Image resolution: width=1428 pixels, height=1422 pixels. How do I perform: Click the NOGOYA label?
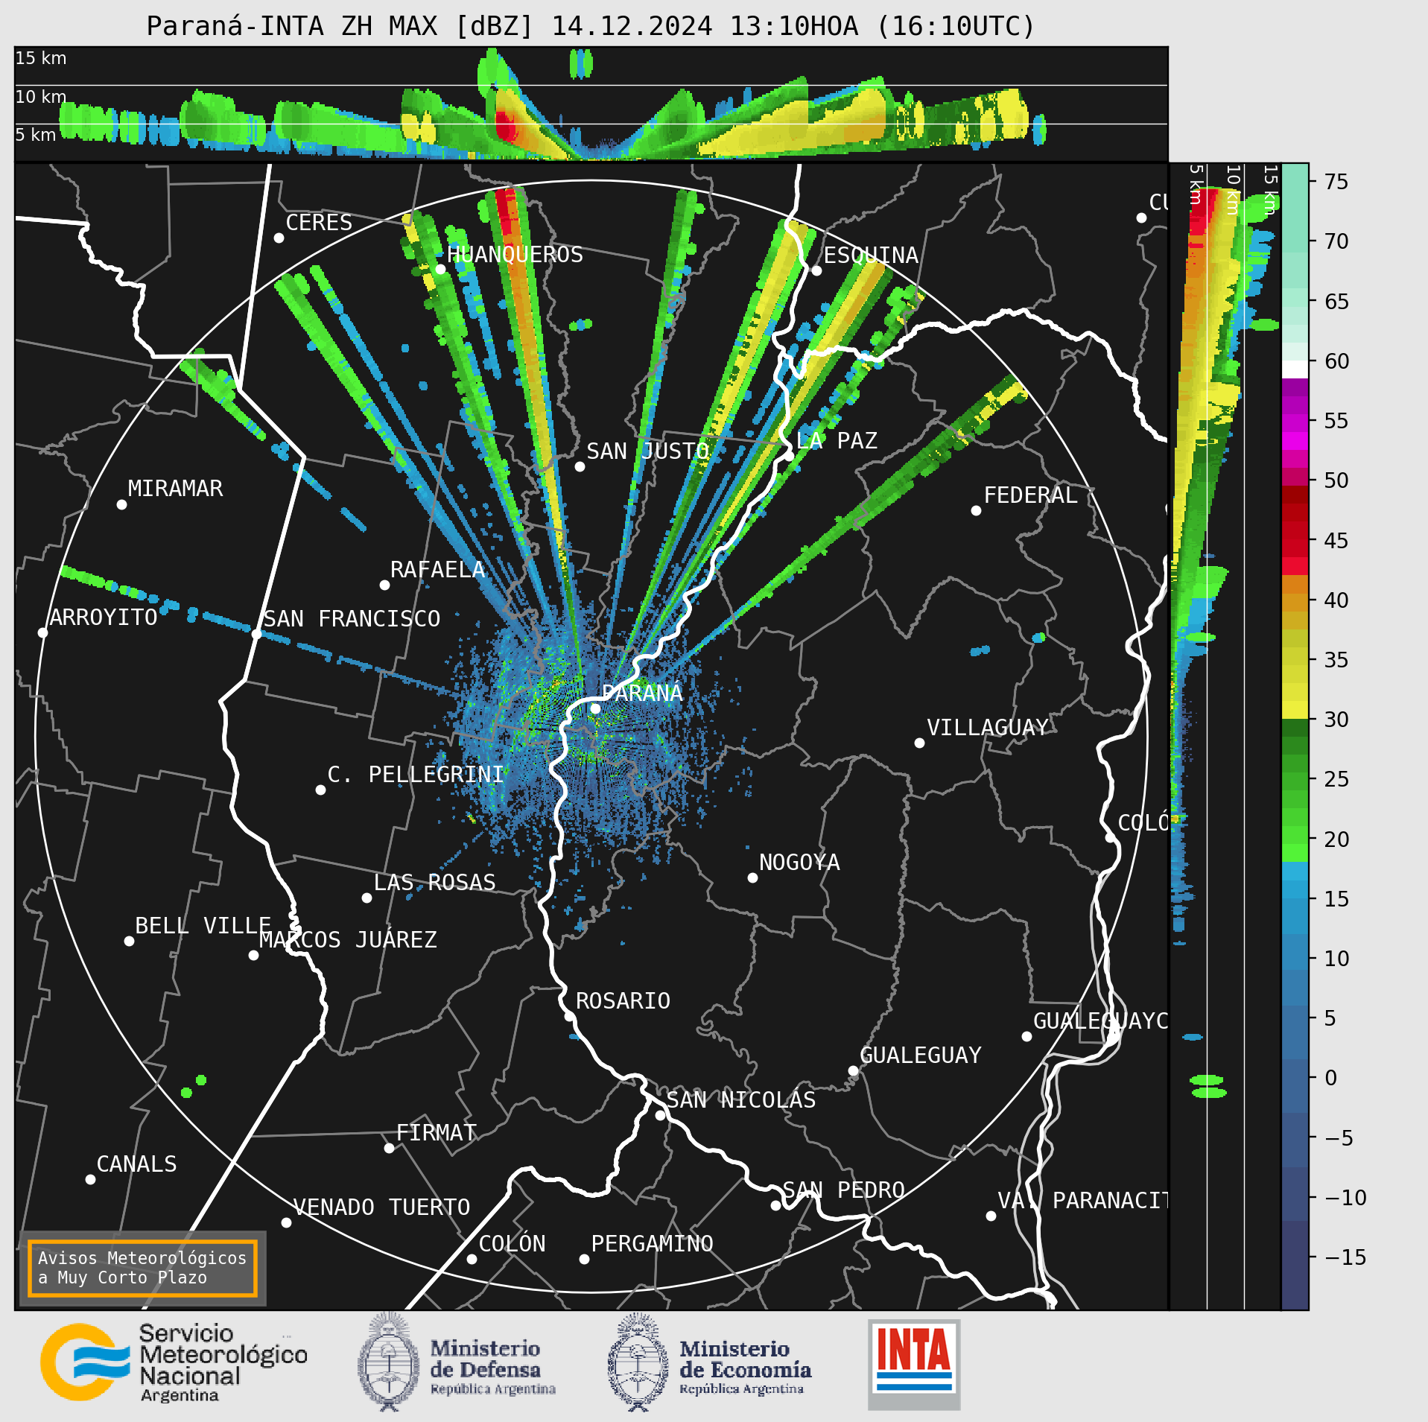799,862
